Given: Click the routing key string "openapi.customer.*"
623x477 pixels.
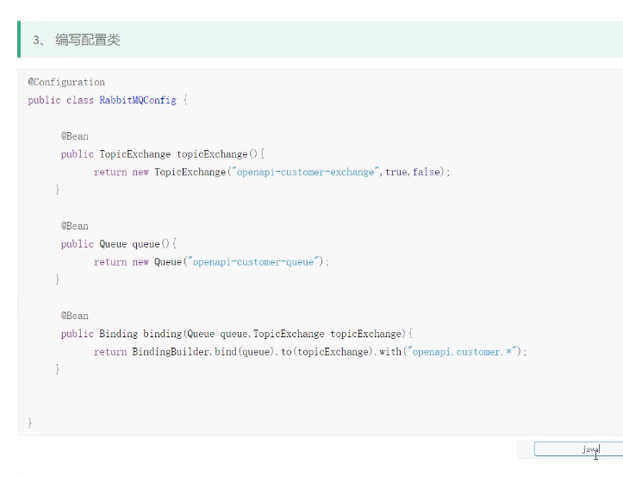Looking at the screenshot, I should pos(463,352).
